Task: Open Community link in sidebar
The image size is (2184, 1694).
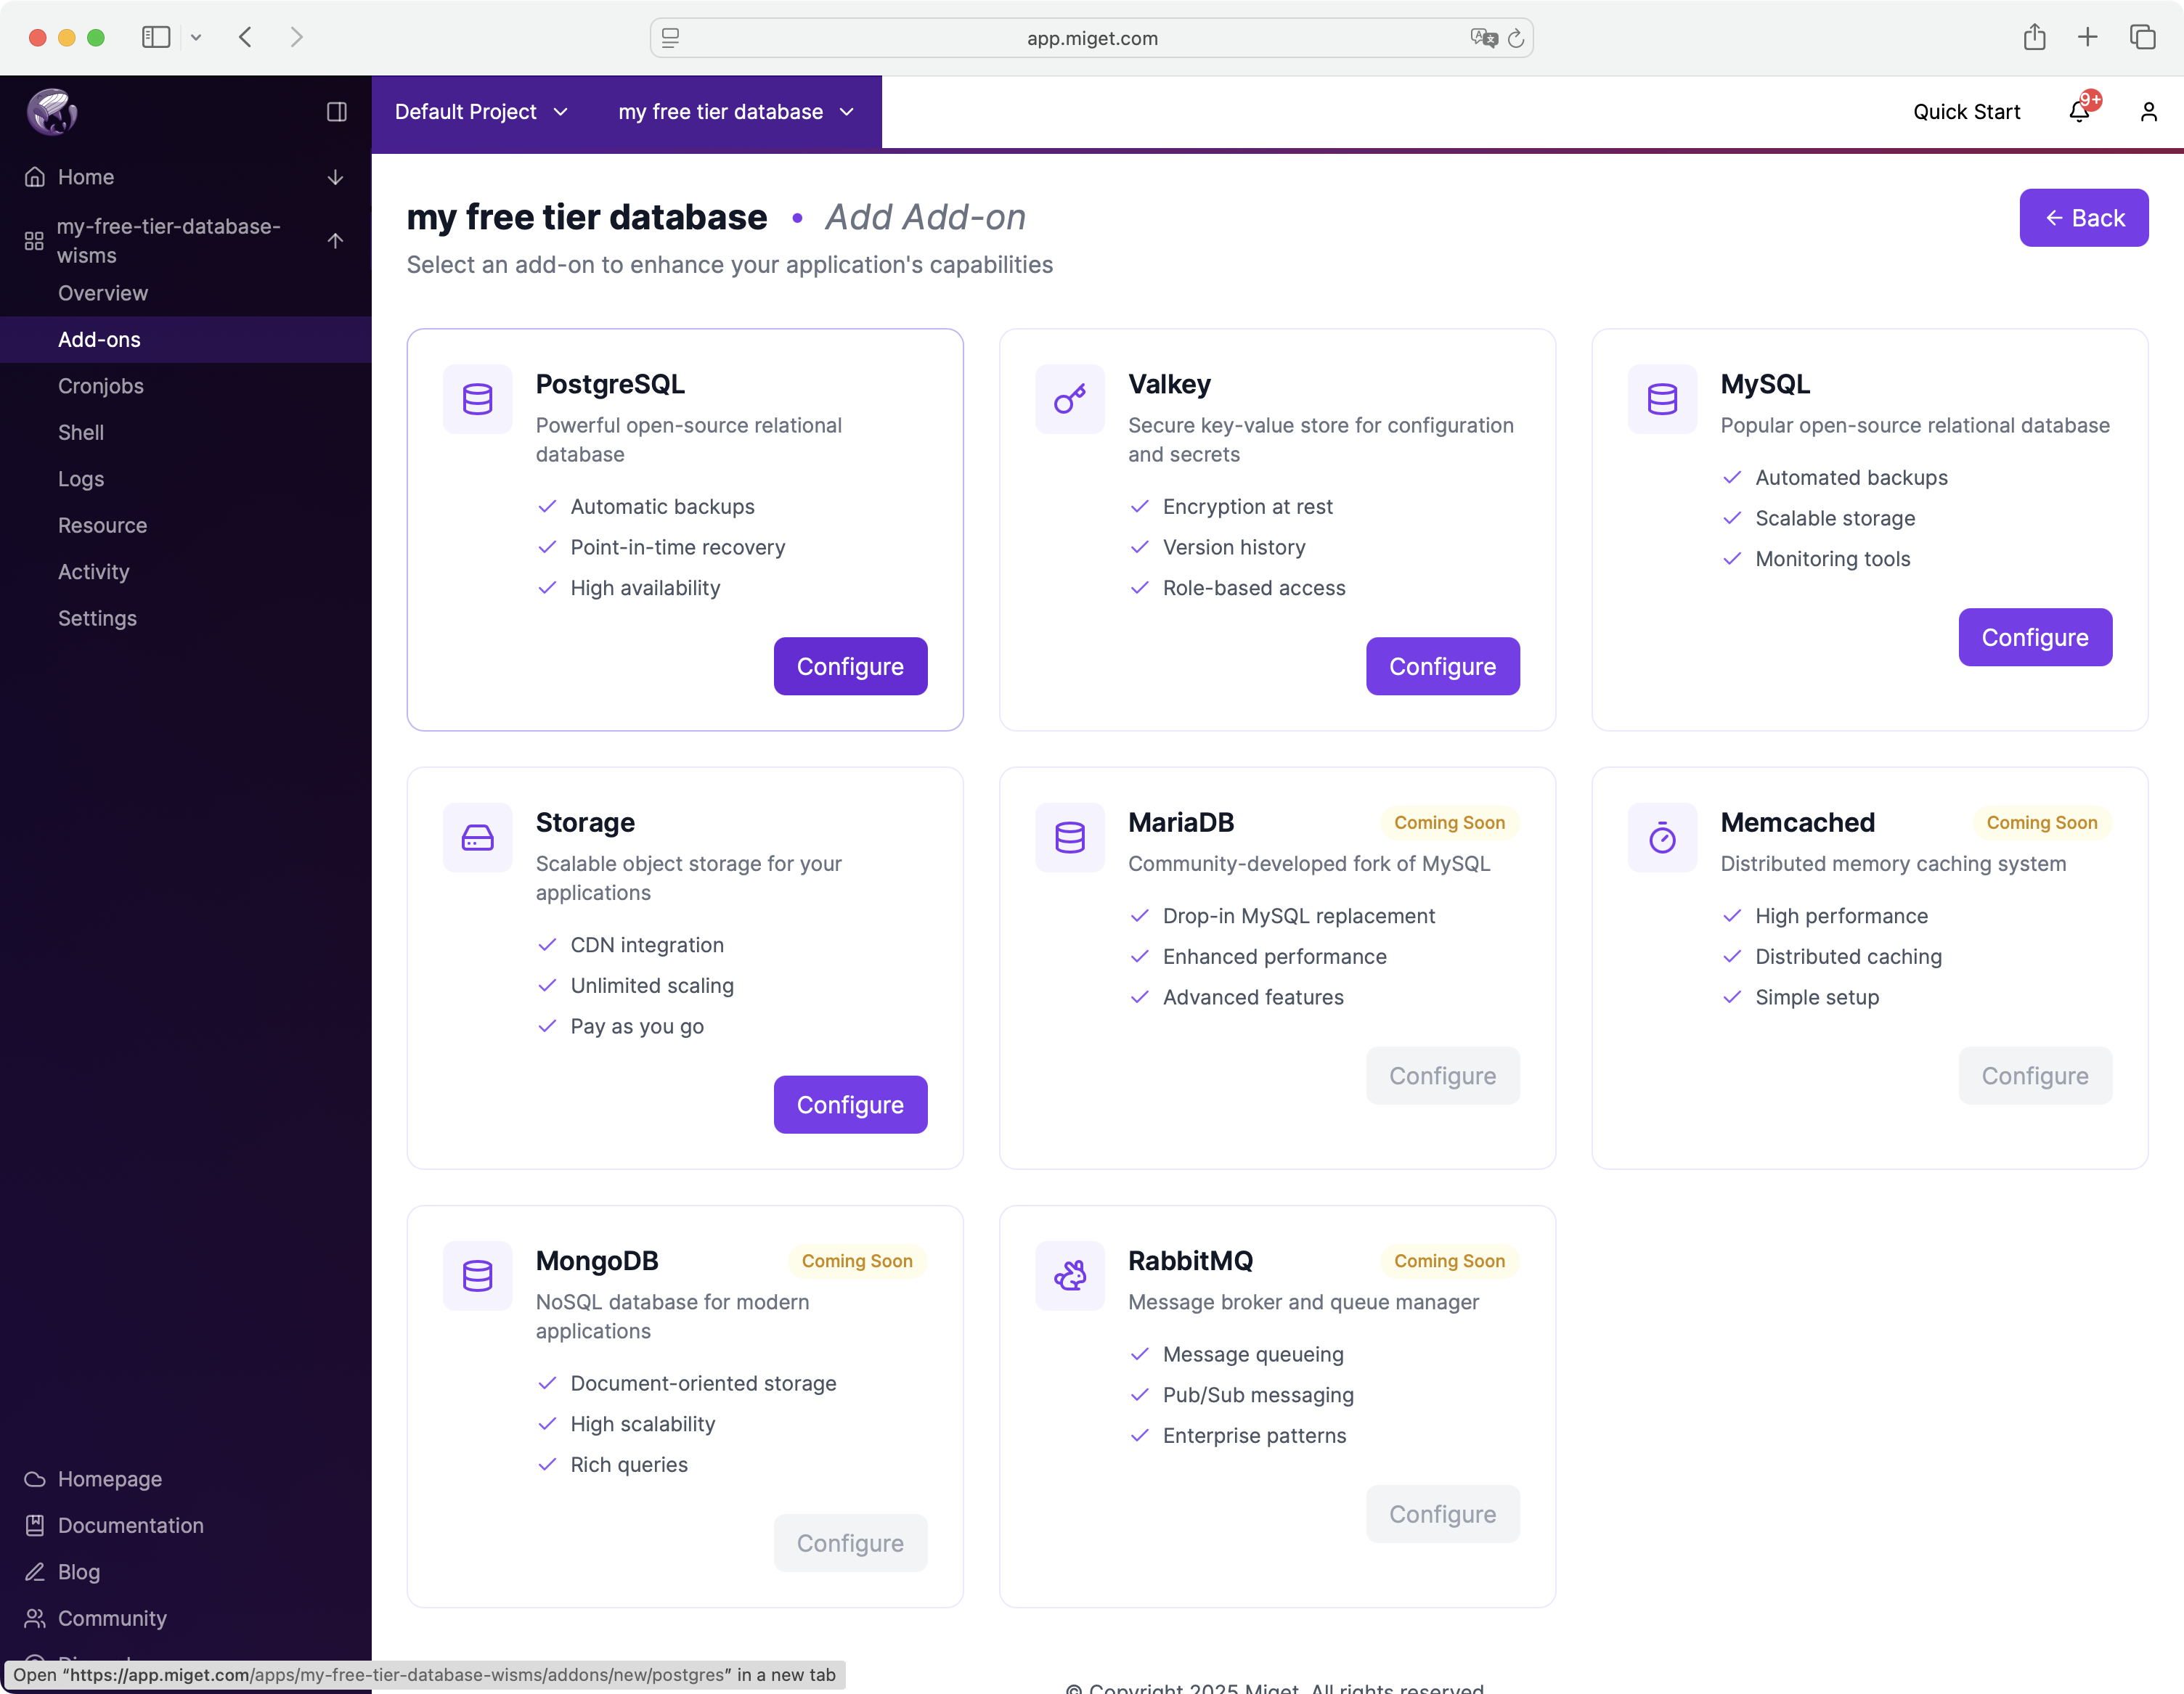Action: coord(112,1618)
